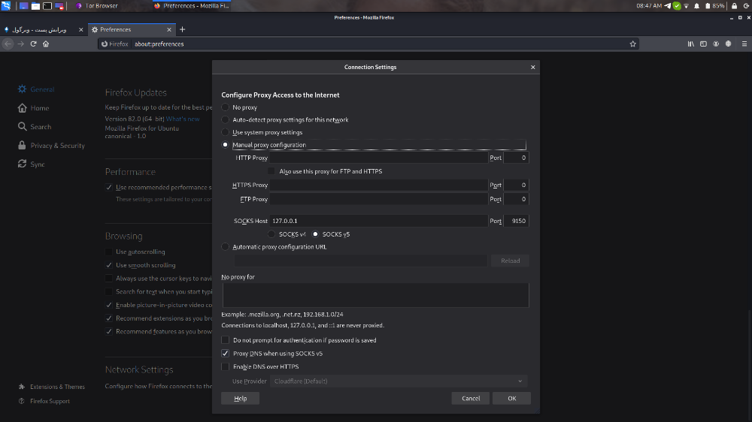This screenshot has width=752, height=422.
Task: Enable DNS over HTTPS checkbox
Action: [225, 366]
